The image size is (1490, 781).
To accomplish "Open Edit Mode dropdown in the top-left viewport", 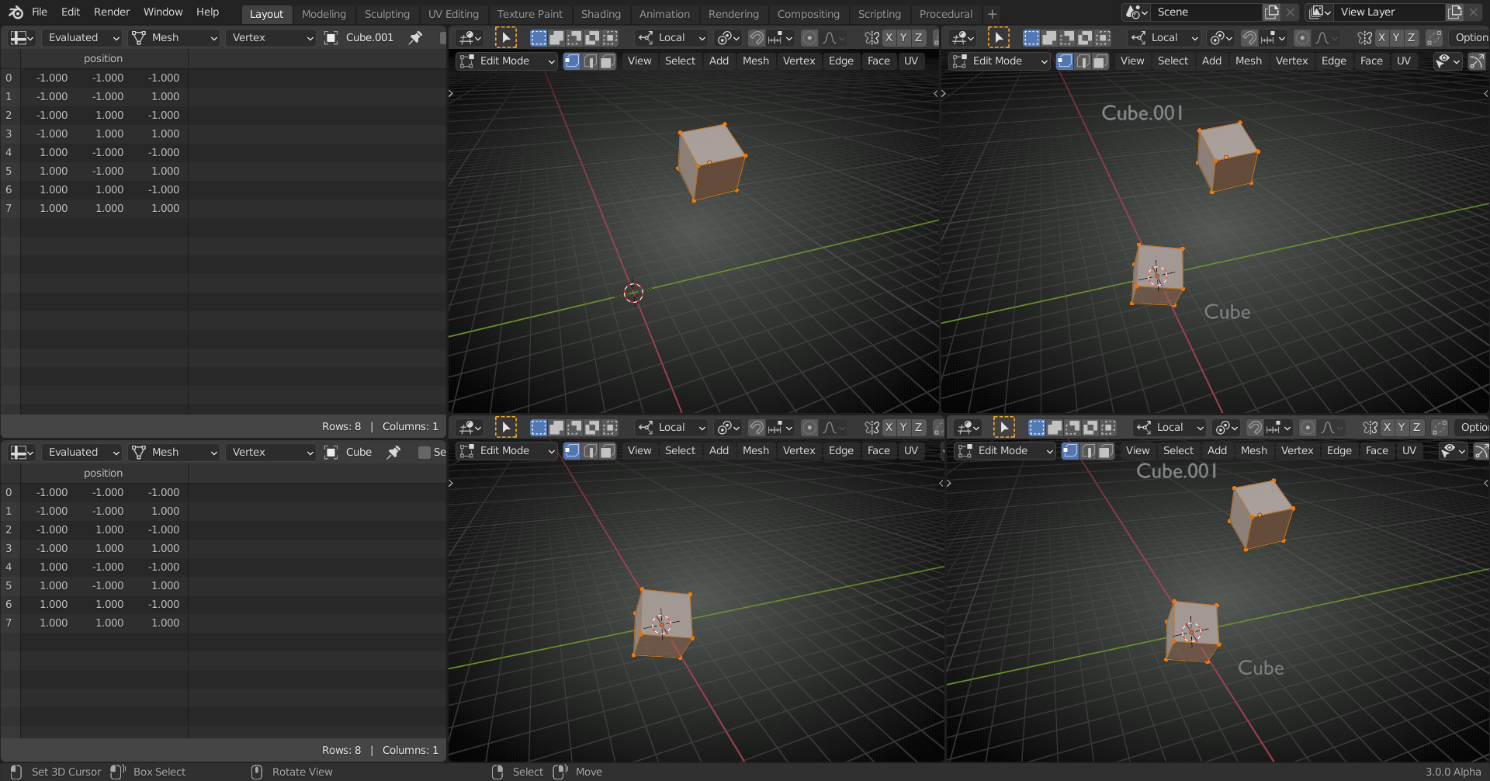I will tap(508, 61).
